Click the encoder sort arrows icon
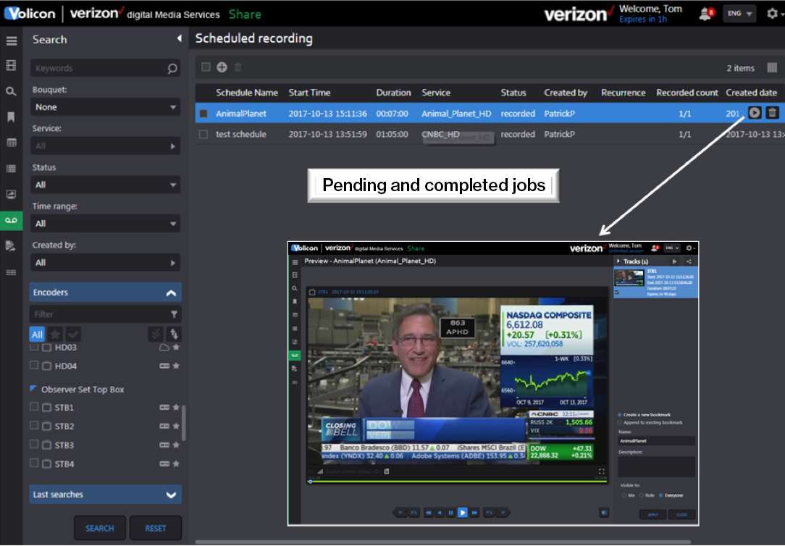 point(174,335)
